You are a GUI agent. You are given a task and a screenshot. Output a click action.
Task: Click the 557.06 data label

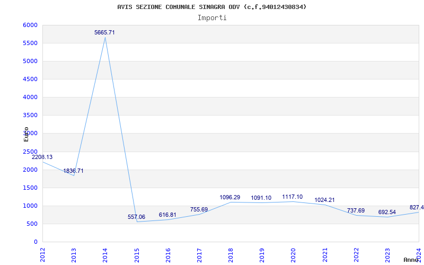click(x=136, y=217)
